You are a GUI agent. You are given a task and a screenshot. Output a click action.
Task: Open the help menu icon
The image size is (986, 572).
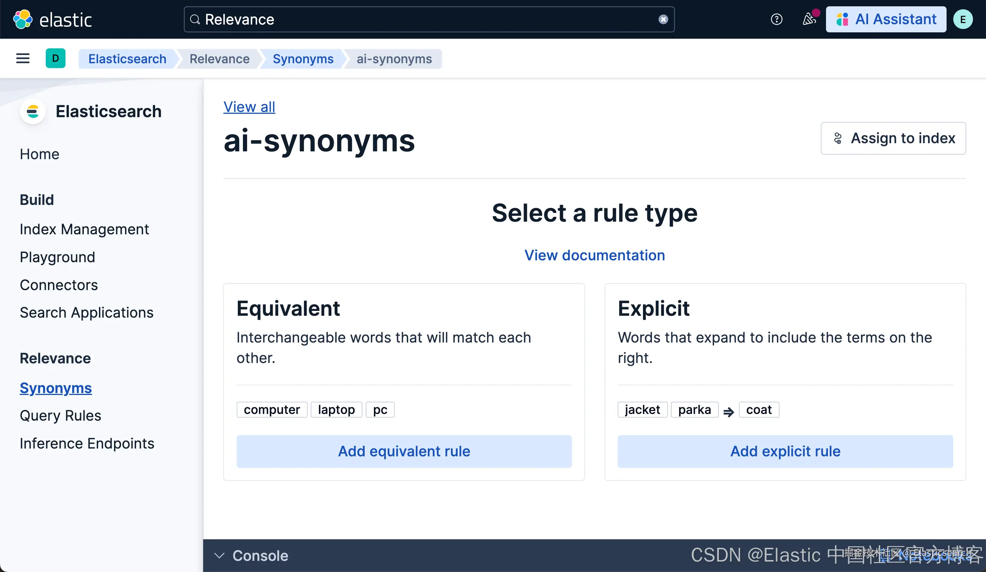(x=776, y=19)
